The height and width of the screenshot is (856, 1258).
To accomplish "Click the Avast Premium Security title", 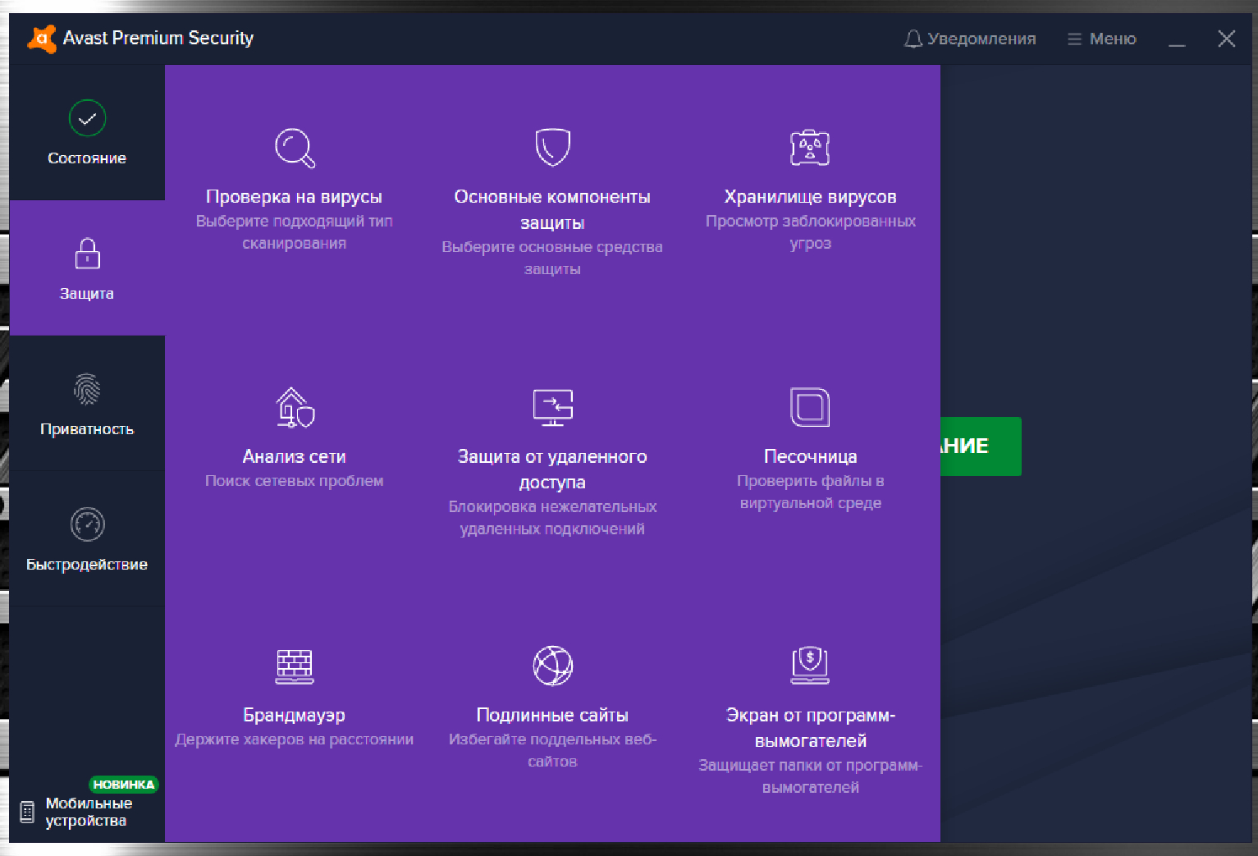I will [158, 39].
